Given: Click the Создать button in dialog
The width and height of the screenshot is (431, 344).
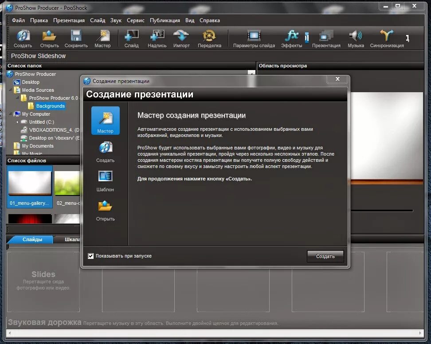Looking at the screenshot, I should point(325,256).
